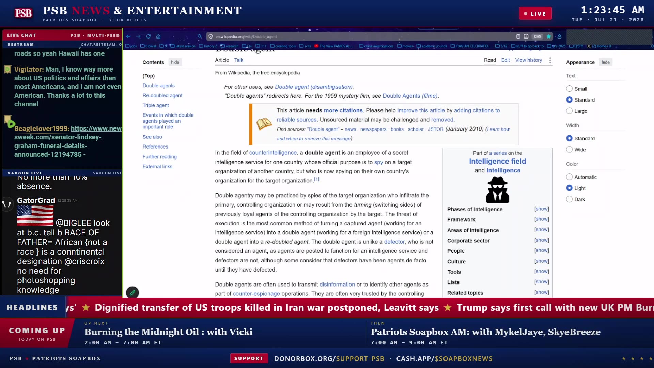Expand Related topics section
654x368 pixels.
pyautogui.click(x=542, y=292)
